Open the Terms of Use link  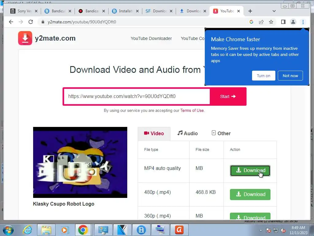pyautogui.click(x=192, y=110)
